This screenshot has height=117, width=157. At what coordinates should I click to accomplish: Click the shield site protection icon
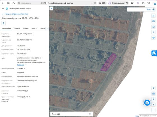coord(19,3)
